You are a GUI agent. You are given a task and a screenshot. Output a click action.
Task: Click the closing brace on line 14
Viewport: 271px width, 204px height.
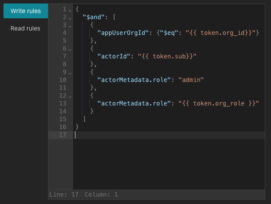point(92,111)
